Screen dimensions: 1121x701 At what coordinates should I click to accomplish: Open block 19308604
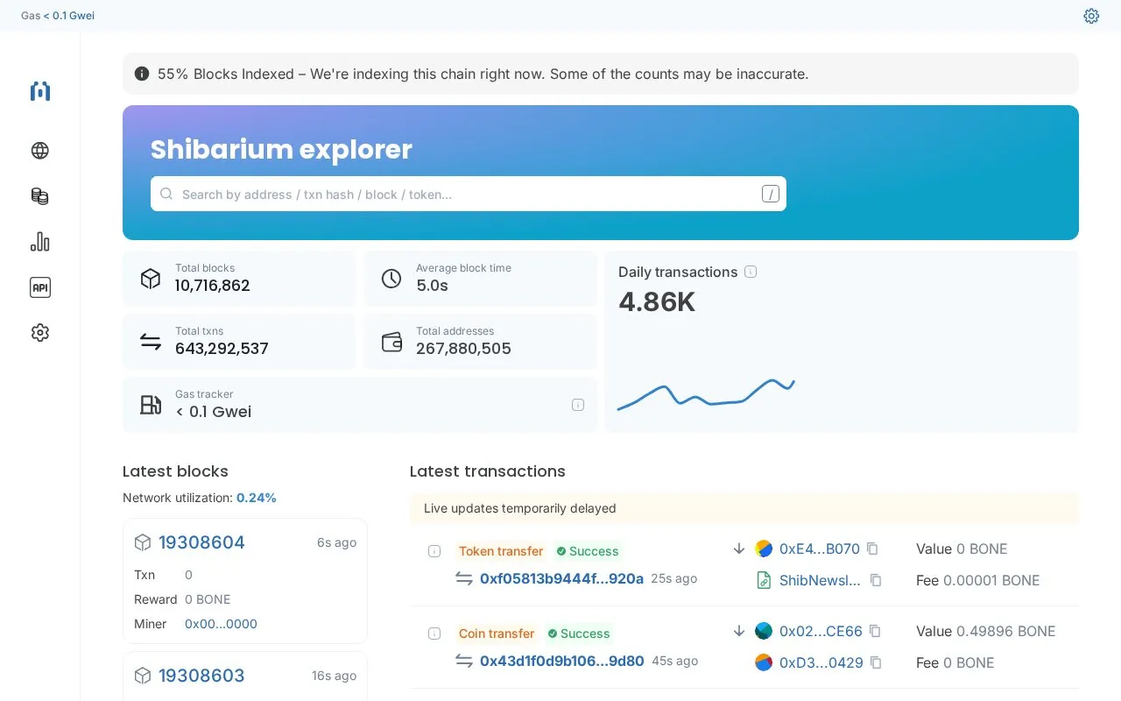click(x=201, y=542)
